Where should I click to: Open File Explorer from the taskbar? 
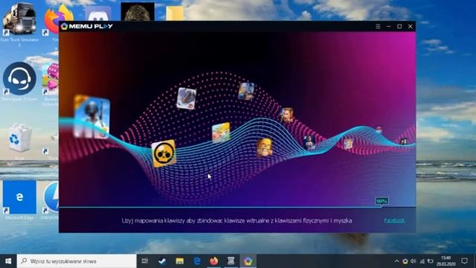click(x=180, y=261)
